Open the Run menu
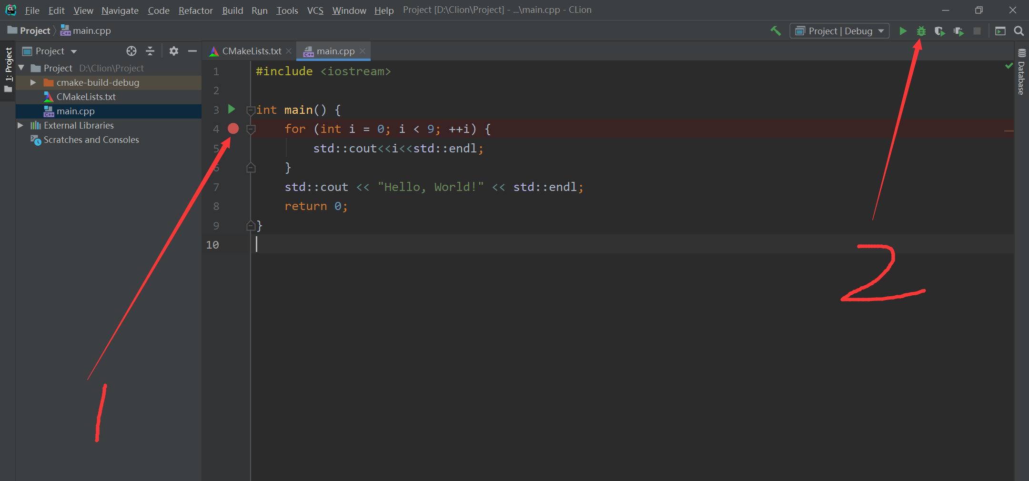The image size is (1029, 481). 259,10
